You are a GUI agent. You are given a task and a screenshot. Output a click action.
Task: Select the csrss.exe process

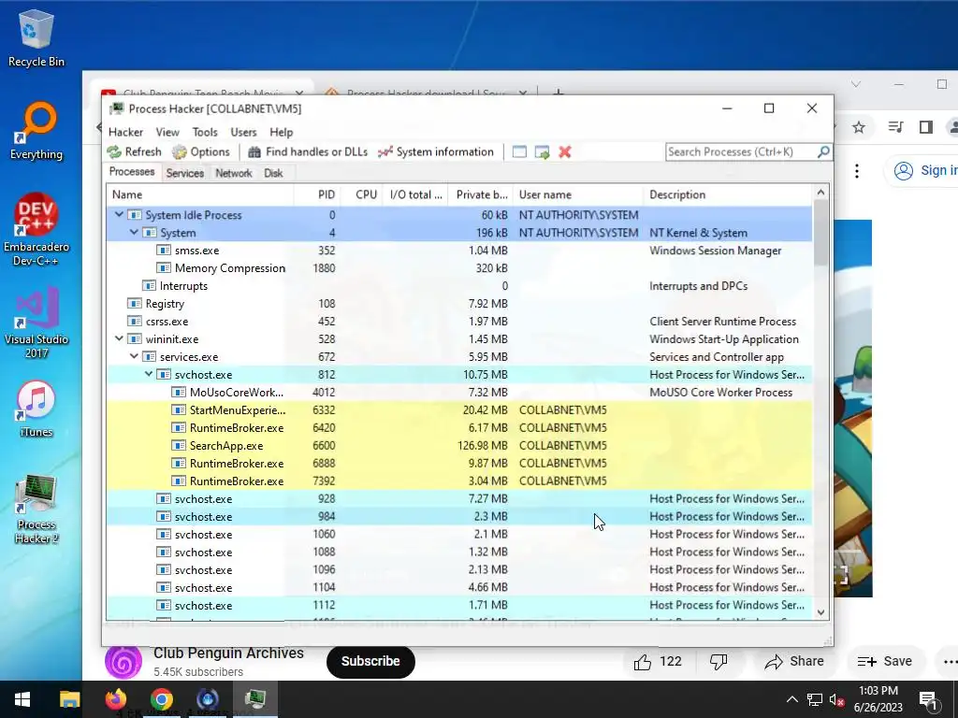tap(459, 322)
